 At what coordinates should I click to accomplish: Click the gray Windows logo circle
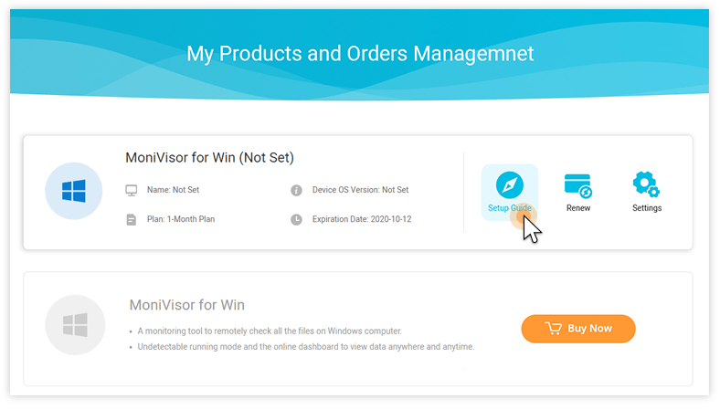pyautogui.click(x=75, y=325)
